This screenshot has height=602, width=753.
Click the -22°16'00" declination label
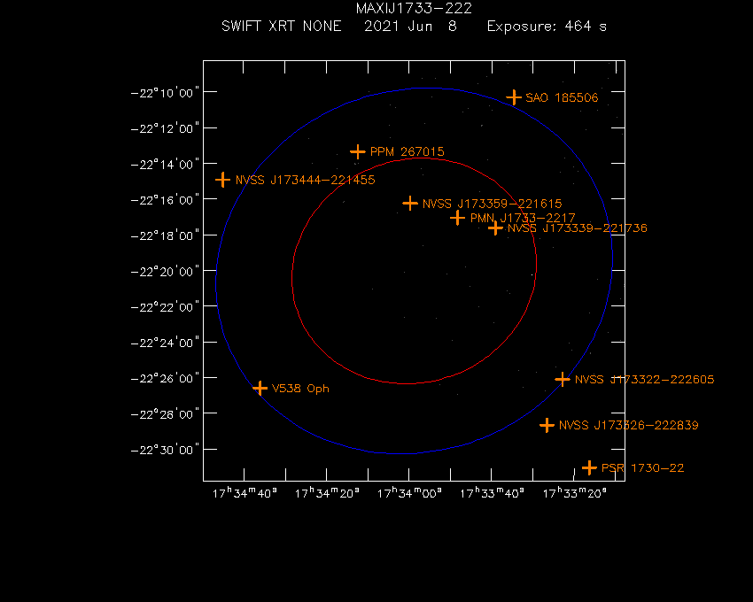pyautogui.click(x=165, y=200)
